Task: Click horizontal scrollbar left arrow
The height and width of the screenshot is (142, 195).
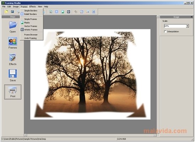Action: click(25, 135)
